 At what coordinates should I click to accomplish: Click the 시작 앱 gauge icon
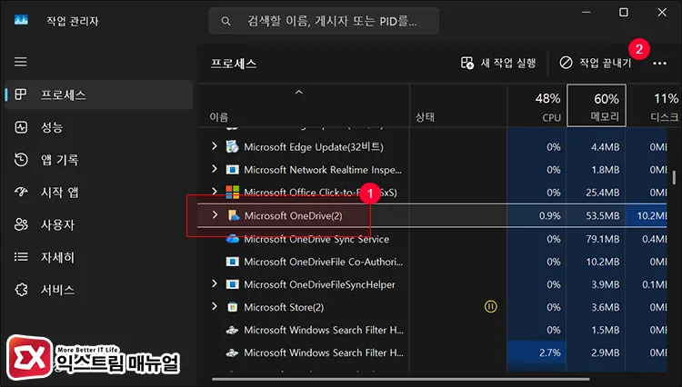pos(21,192)
